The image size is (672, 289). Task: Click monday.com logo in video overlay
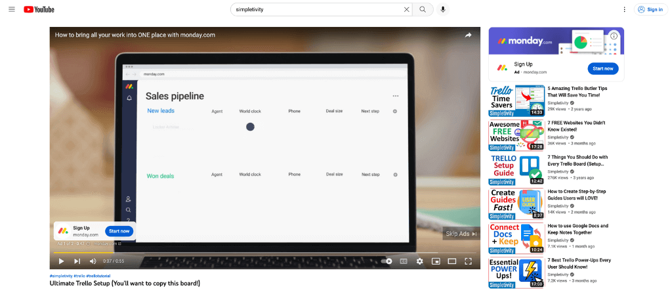[64, 231]
